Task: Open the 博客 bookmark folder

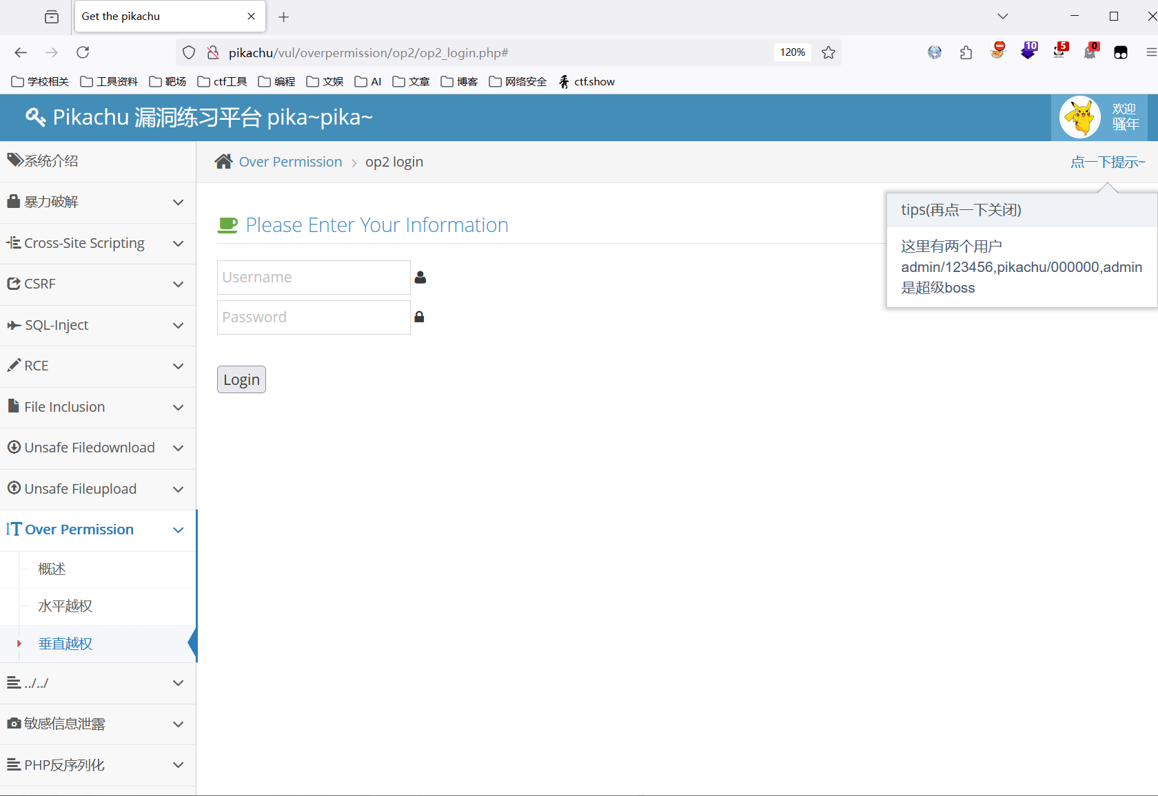Action: tap(459, 81)
